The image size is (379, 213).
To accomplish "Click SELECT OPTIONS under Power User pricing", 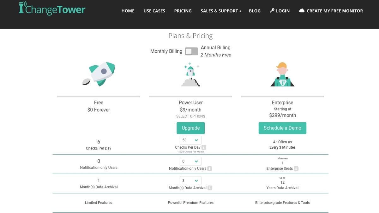I will [190, 116].
